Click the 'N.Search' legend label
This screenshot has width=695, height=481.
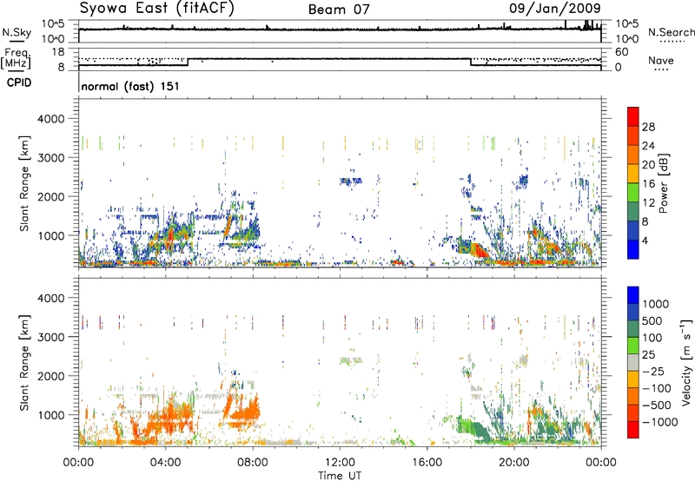671,32
